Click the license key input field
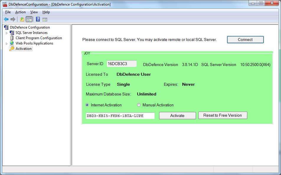This screenshot has width=281, height=175. coord(120,116)
